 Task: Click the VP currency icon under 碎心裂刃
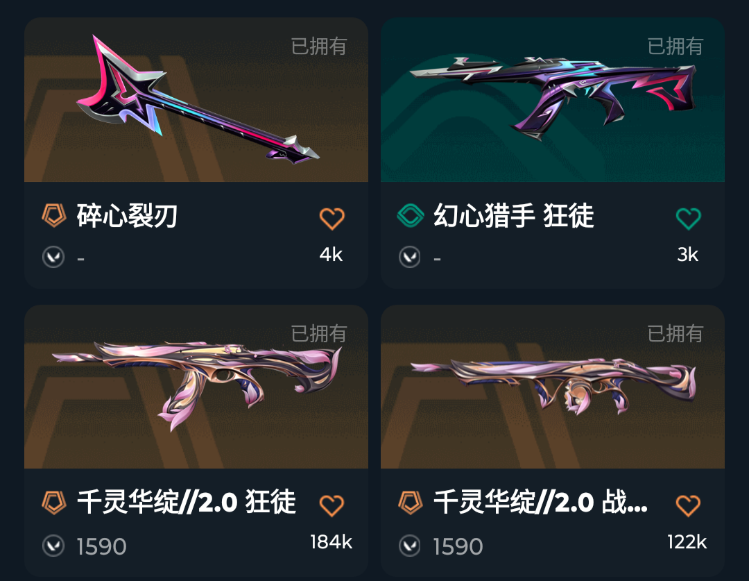[x=53, y=257]
